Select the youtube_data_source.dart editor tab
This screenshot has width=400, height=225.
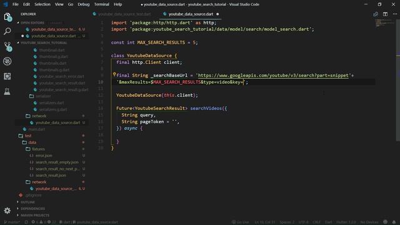coord(190,14)
